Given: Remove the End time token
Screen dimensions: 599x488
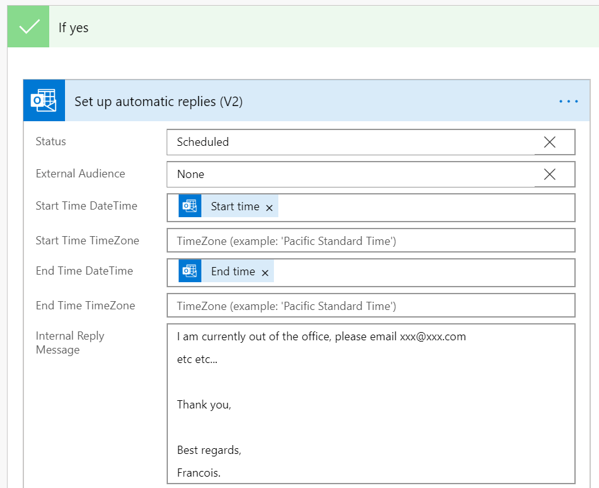Looking at the screenshot, I should click(265, 273).
